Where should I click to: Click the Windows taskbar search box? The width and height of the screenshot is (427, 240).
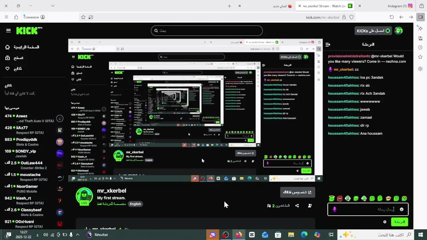(376, 235)
